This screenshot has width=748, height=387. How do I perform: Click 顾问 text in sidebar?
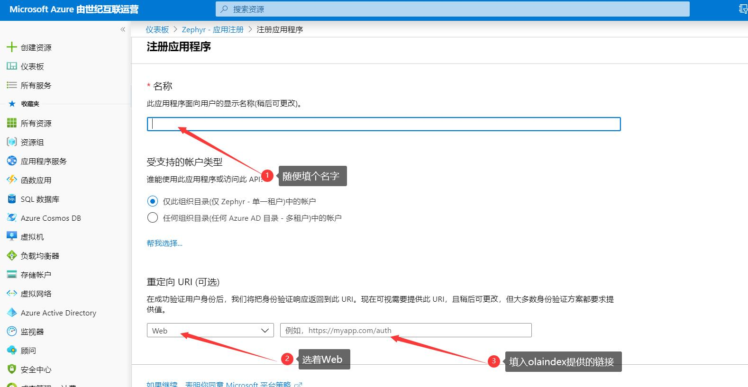coord(28,351)
